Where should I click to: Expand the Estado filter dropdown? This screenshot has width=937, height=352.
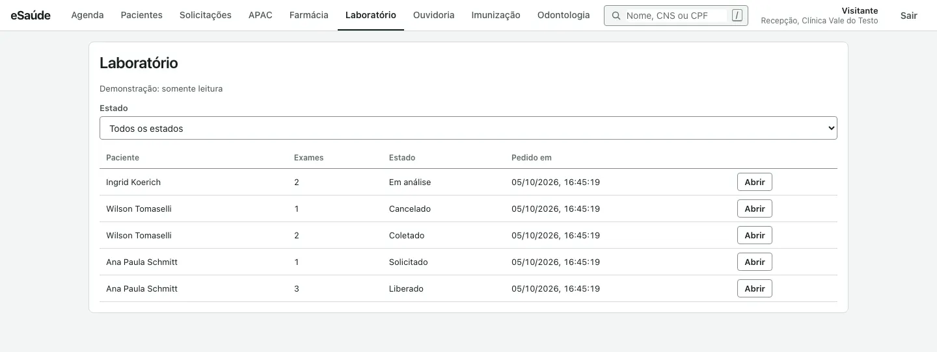tap(468, 129)
